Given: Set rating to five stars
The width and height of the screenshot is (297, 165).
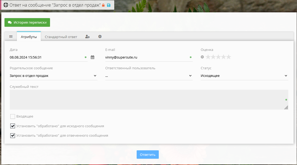Looking at the screenshot, I should (229, 57).
